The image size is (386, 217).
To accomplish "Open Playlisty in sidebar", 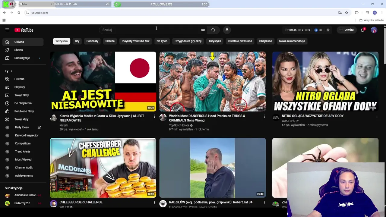I will coord(23,87).
